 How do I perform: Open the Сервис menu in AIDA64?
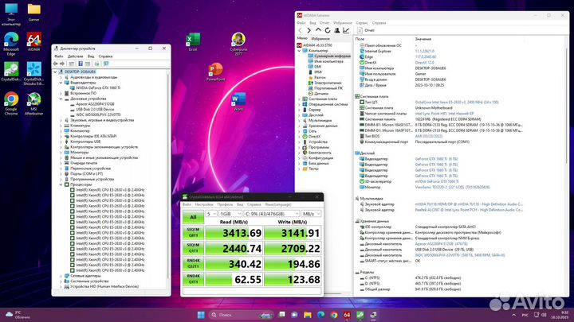[x=362, y=23]
